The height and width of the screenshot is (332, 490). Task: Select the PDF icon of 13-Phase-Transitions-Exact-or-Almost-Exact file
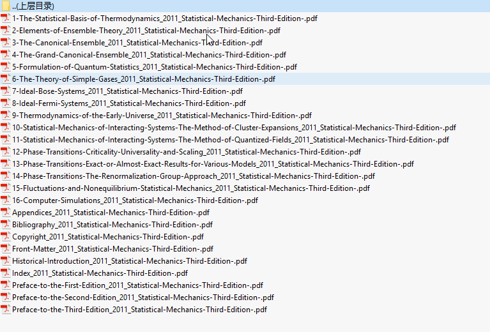[5, 164]
